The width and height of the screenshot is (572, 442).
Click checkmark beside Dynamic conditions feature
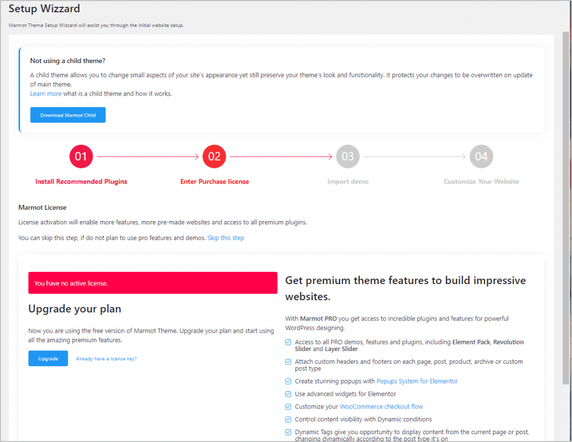pos(288,419)
